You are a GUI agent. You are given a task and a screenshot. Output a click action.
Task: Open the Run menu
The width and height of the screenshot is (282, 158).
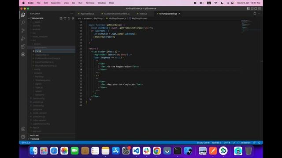click(x=80, y=3)
